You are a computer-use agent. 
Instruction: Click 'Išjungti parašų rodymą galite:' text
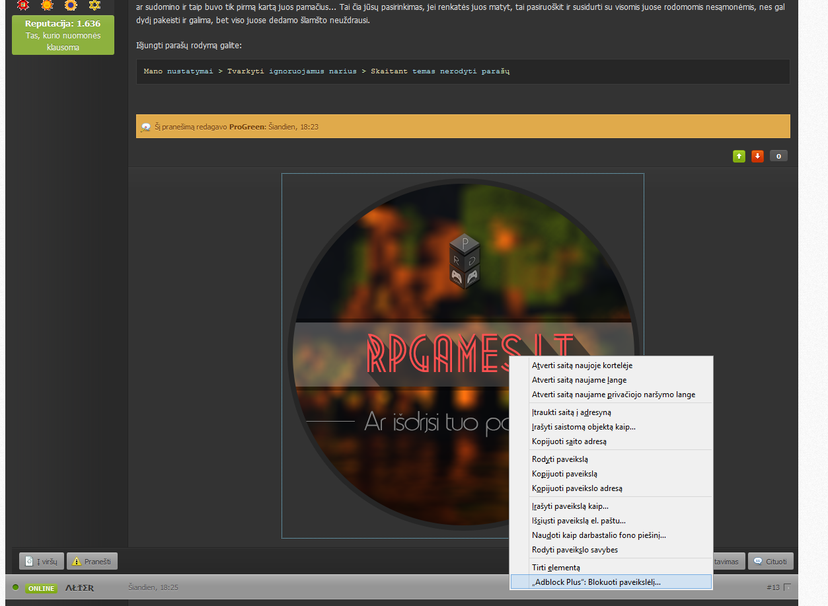point(189,46)
